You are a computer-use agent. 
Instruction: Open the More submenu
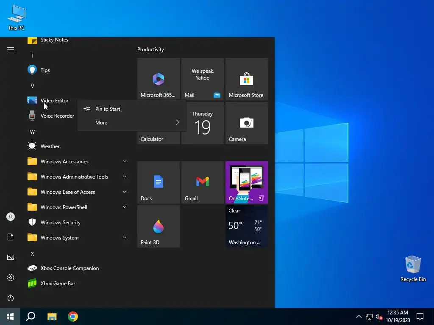(x=132, y=122)
